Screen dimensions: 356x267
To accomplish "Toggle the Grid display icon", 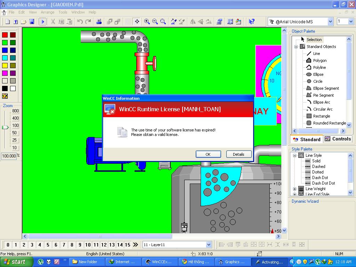I will click(128, 22).
